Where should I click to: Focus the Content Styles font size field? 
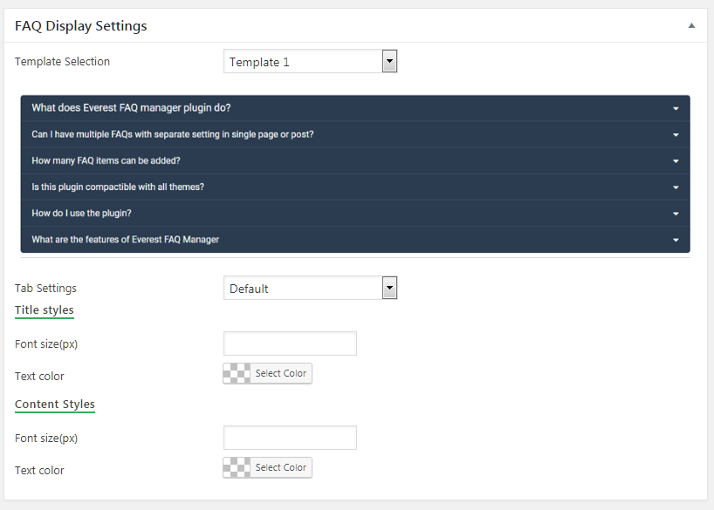pyautogui.click(x=290, y=438)
